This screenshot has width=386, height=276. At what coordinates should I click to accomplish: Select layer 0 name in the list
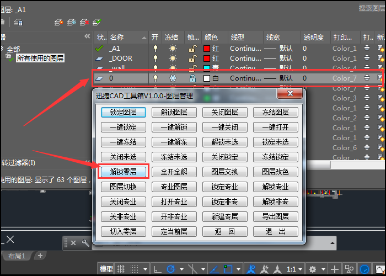coord(111,78)
